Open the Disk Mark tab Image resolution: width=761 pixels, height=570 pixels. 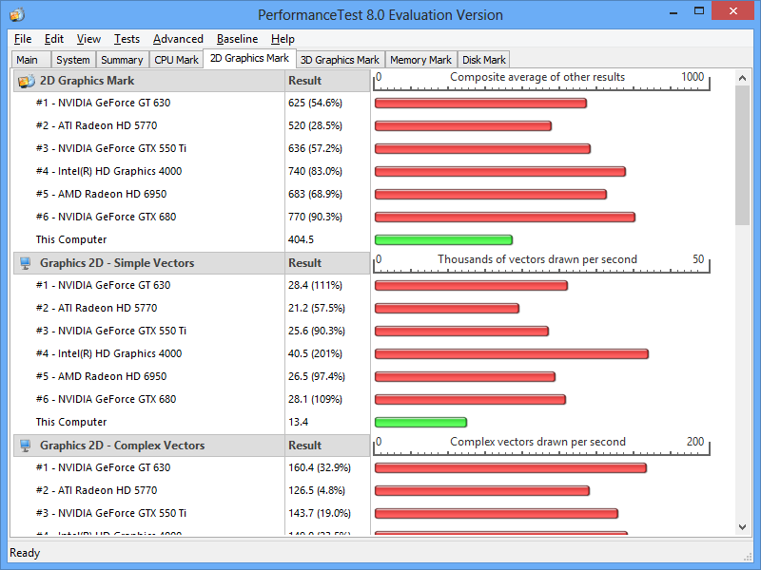[x=484, y=60]
